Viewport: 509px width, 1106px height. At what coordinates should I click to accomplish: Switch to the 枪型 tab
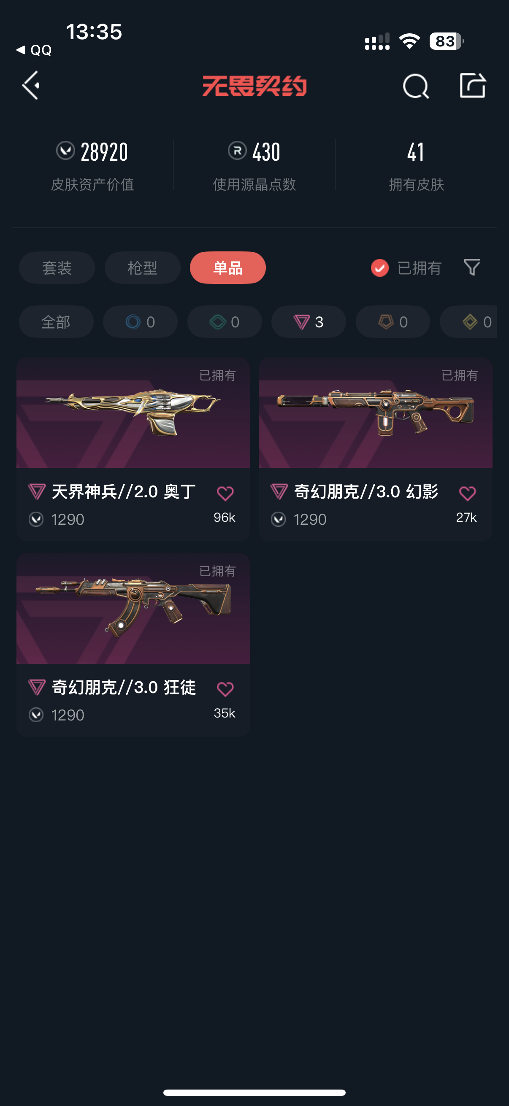pos(142,267)
